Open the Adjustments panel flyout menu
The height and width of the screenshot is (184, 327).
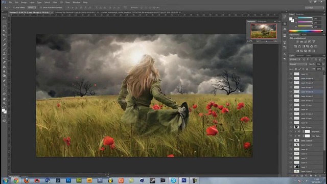pos(324,35)
